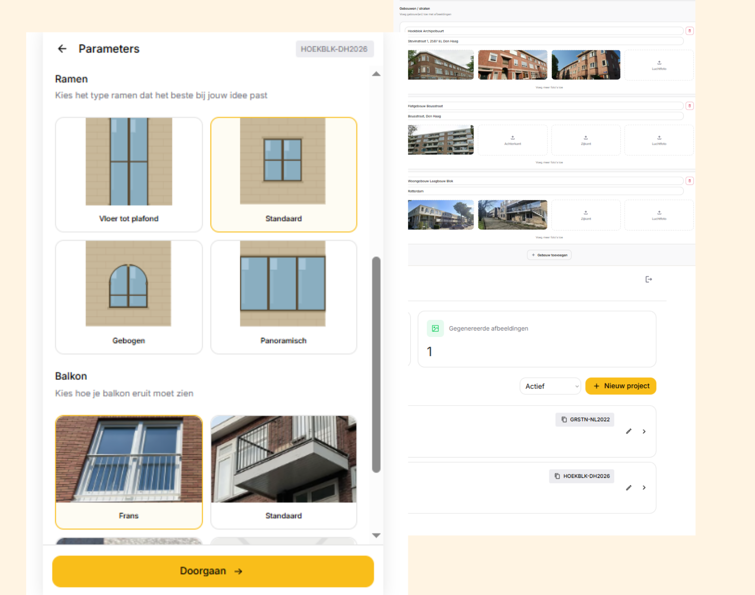
Task: Click the Balkon section heading
Action: pos(71,376)
